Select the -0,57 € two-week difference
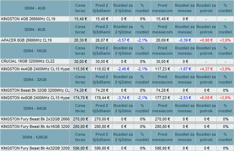 point(123,40)
